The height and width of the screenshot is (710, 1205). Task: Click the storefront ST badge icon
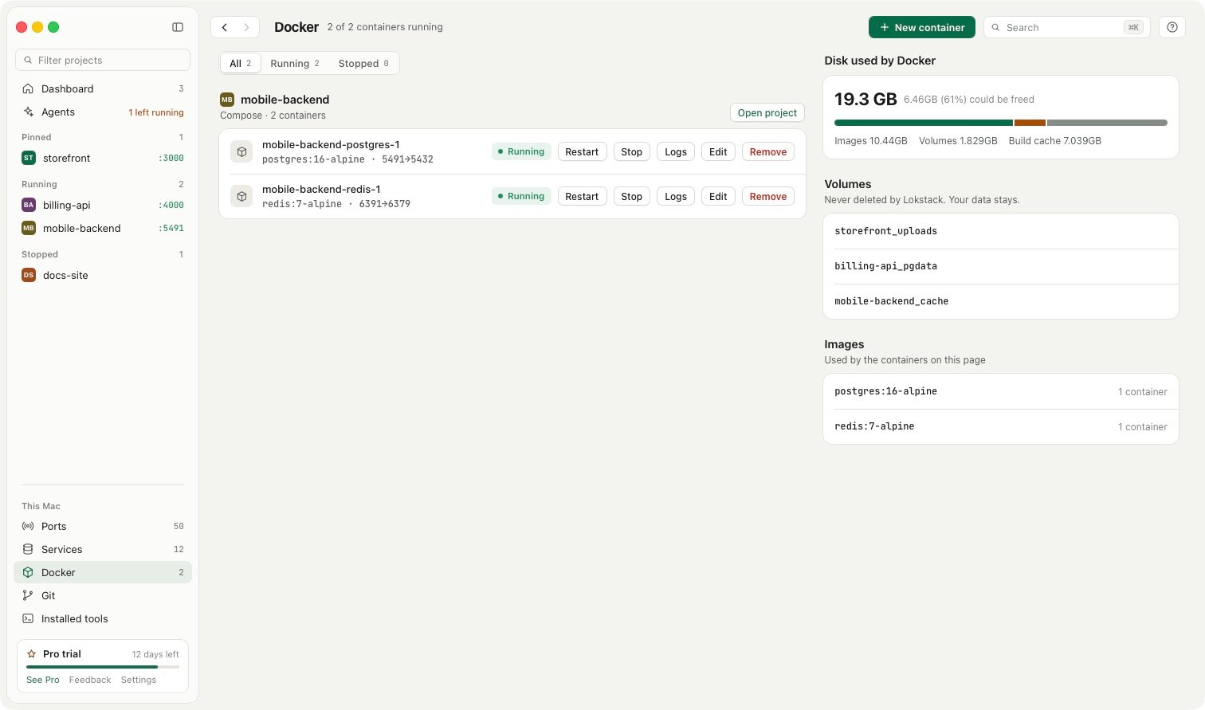point(29,158)
